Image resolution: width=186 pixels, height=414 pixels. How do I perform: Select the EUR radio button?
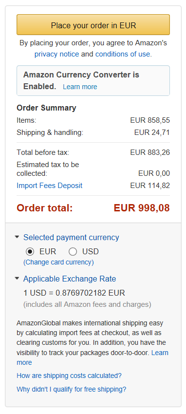30,252
